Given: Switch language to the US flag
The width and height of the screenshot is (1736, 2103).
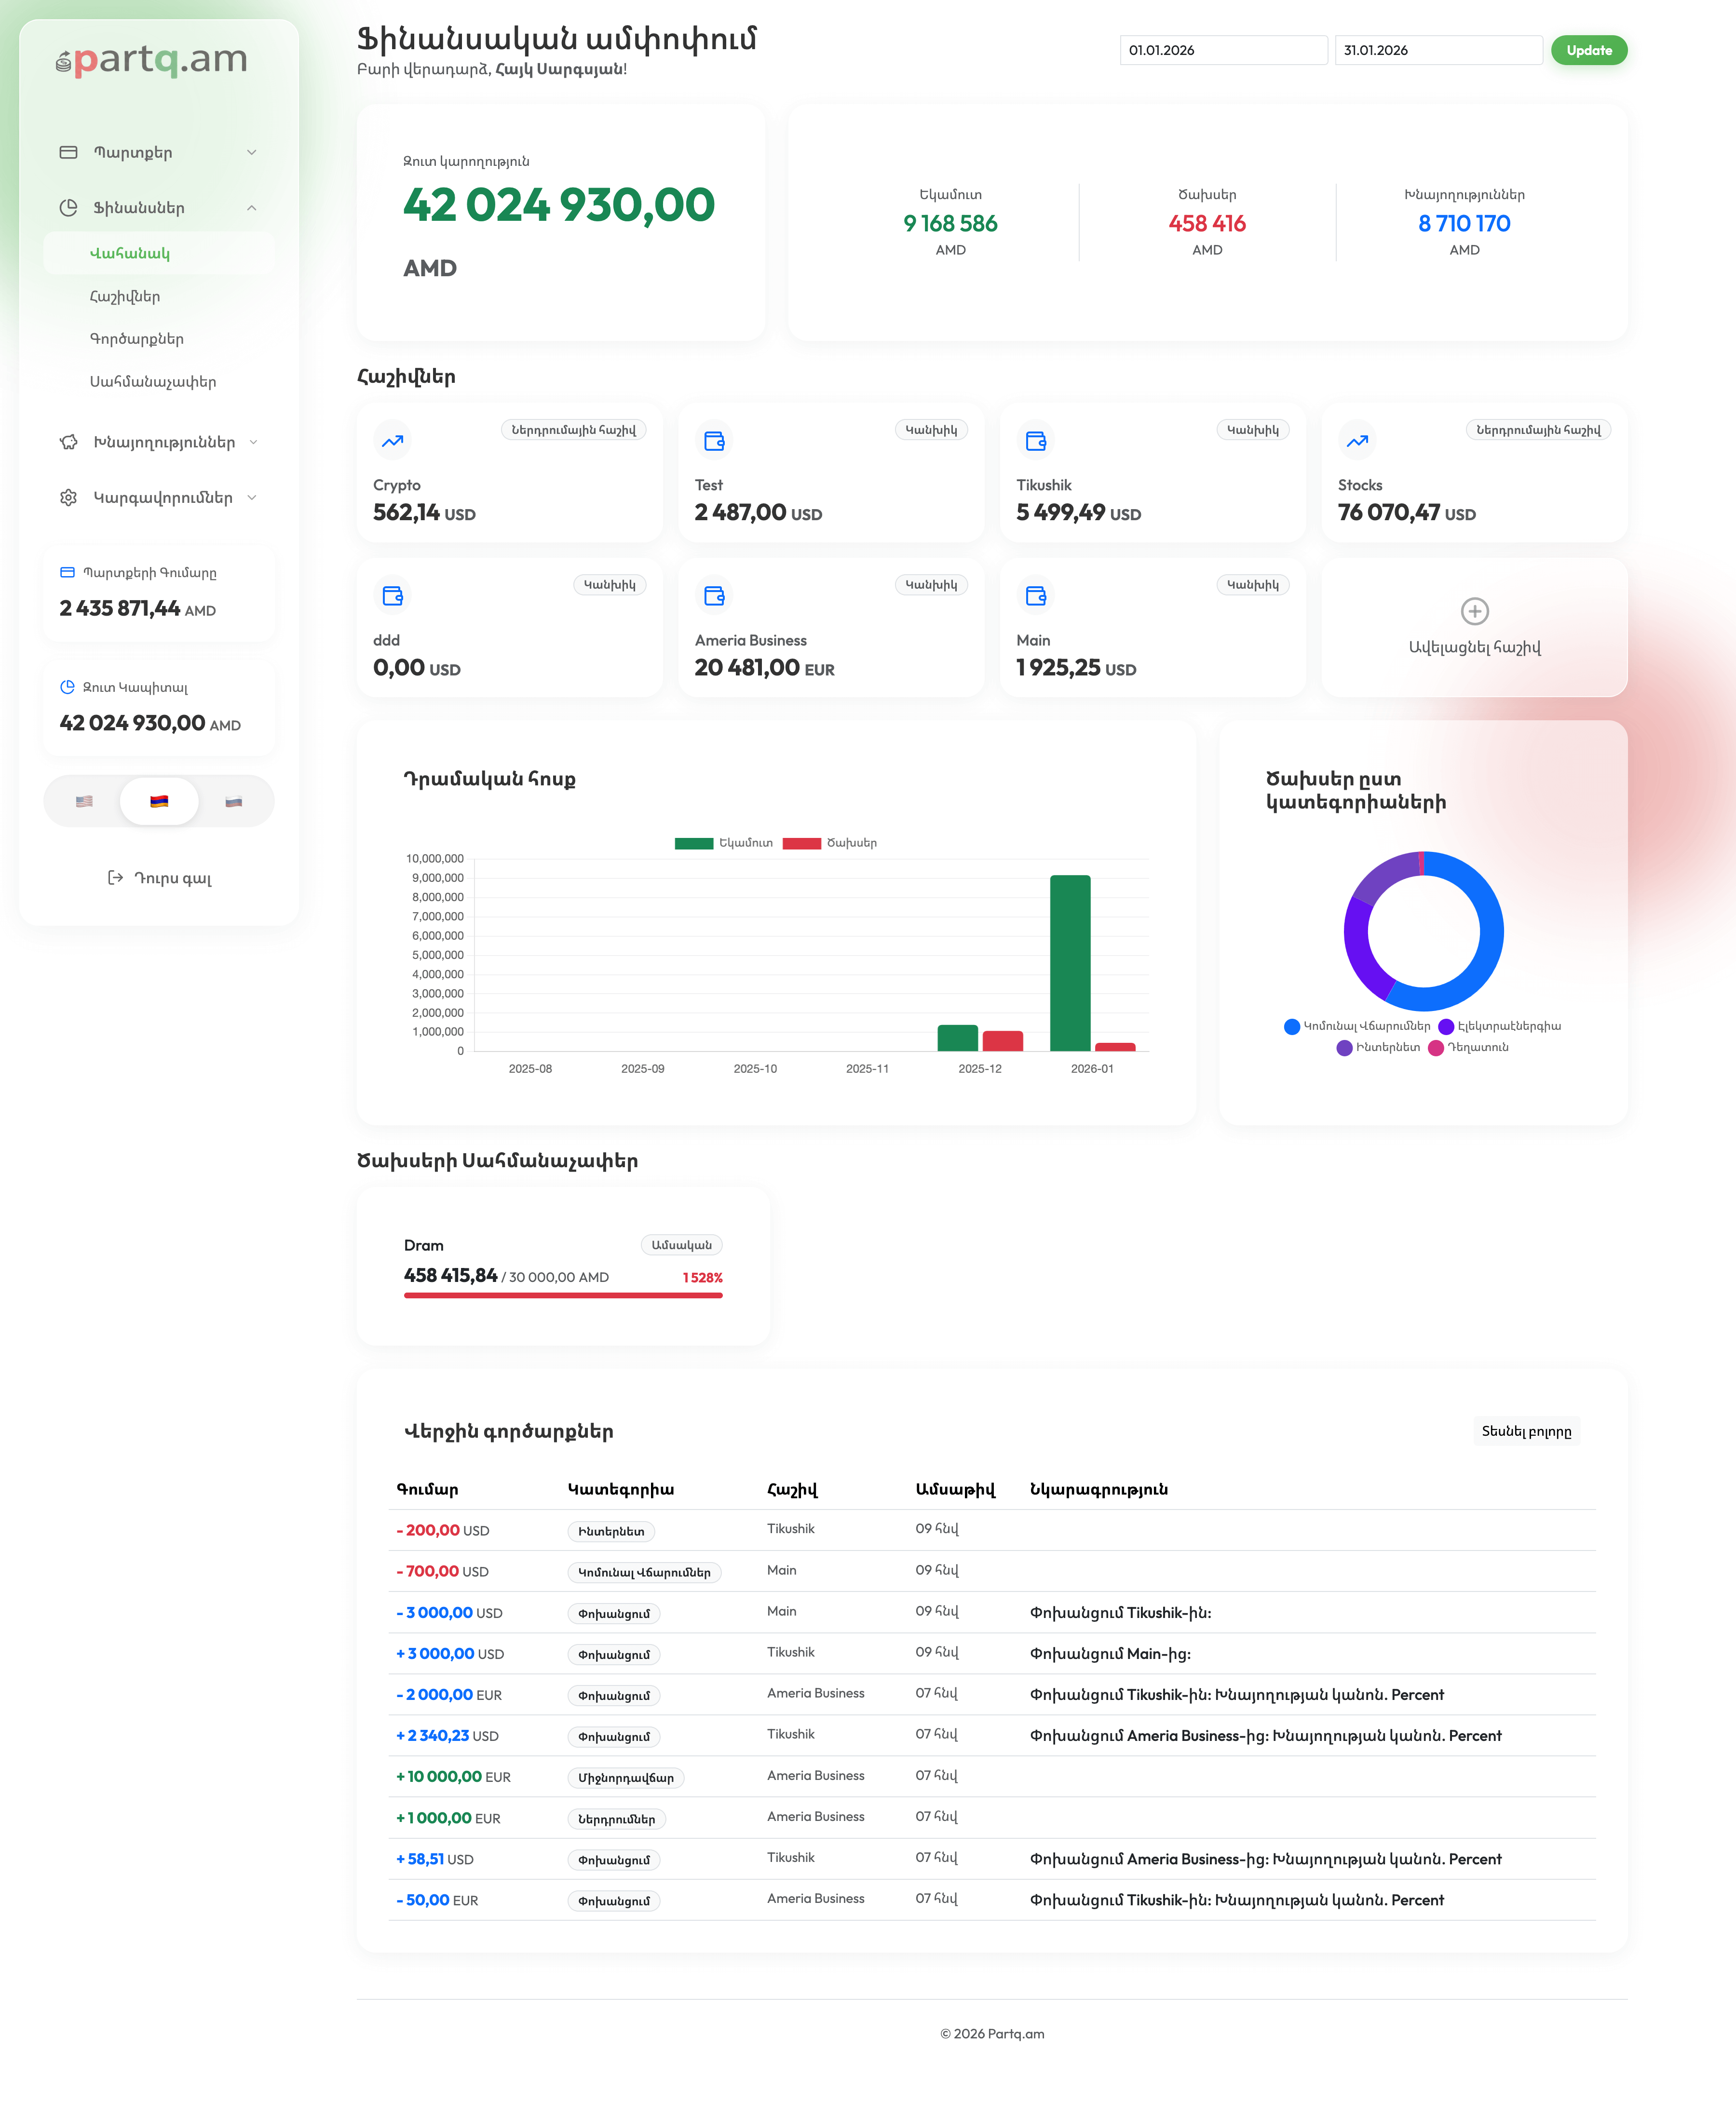Looking at the screenshot, I should 84,802.
